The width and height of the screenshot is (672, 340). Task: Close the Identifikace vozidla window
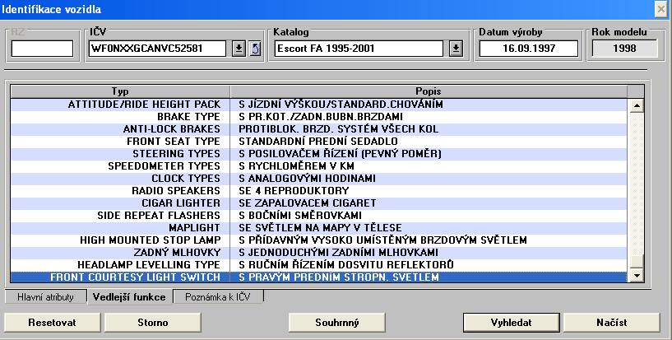click(660, 8)
